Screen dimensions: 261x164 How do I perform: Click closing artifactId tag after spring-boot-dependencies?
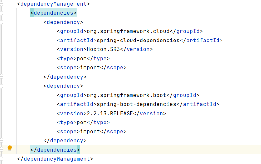coord(198,104)
